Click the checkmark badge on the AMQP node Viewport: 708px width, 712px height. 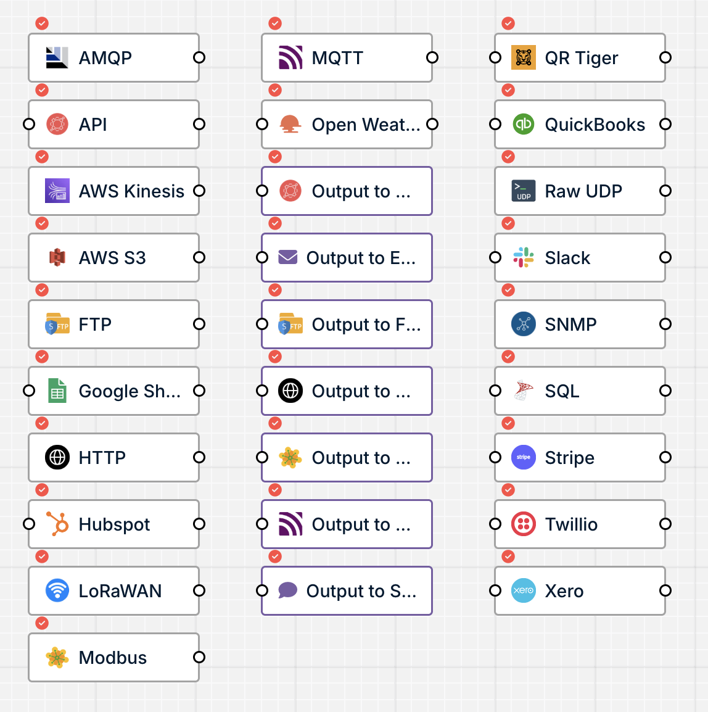[x=42, y=23]
